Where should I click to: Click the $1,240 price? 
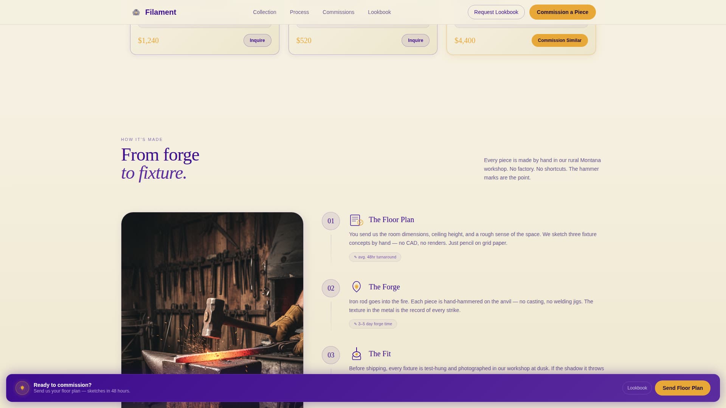(x=148, y=40)
